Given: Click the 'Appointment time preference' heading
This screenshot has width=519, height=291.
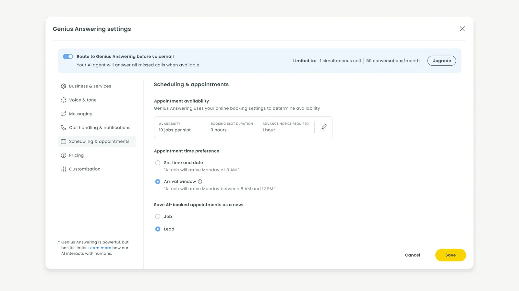Looking at the screenshot, I should click(187, 151).
